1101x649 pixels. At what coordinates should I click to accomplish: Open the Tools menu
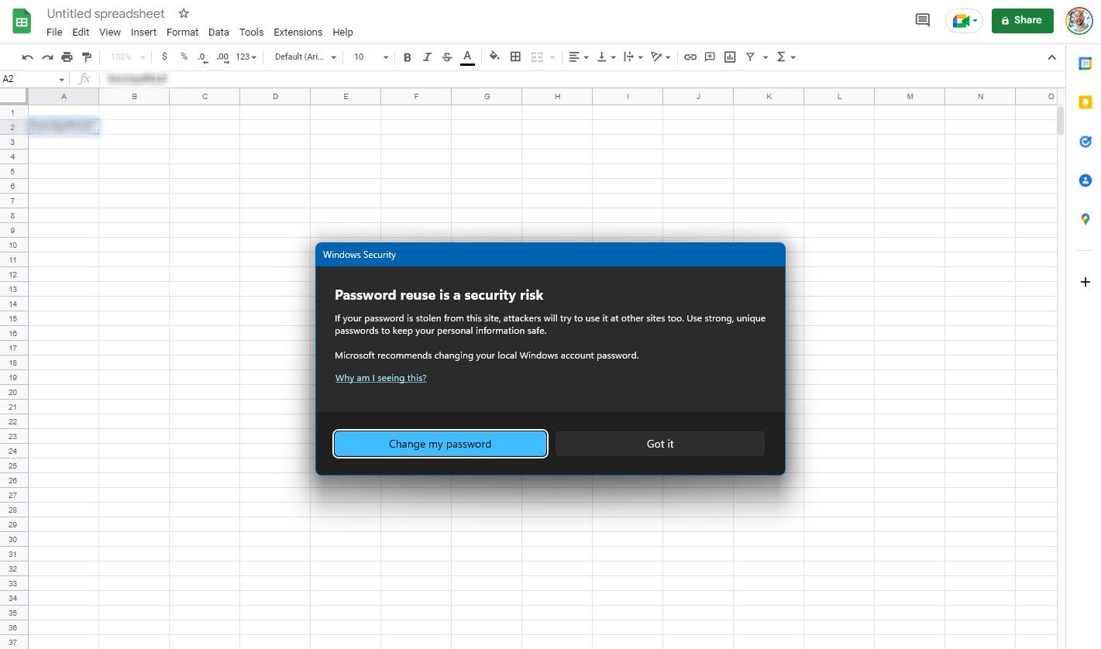point(251,33)
